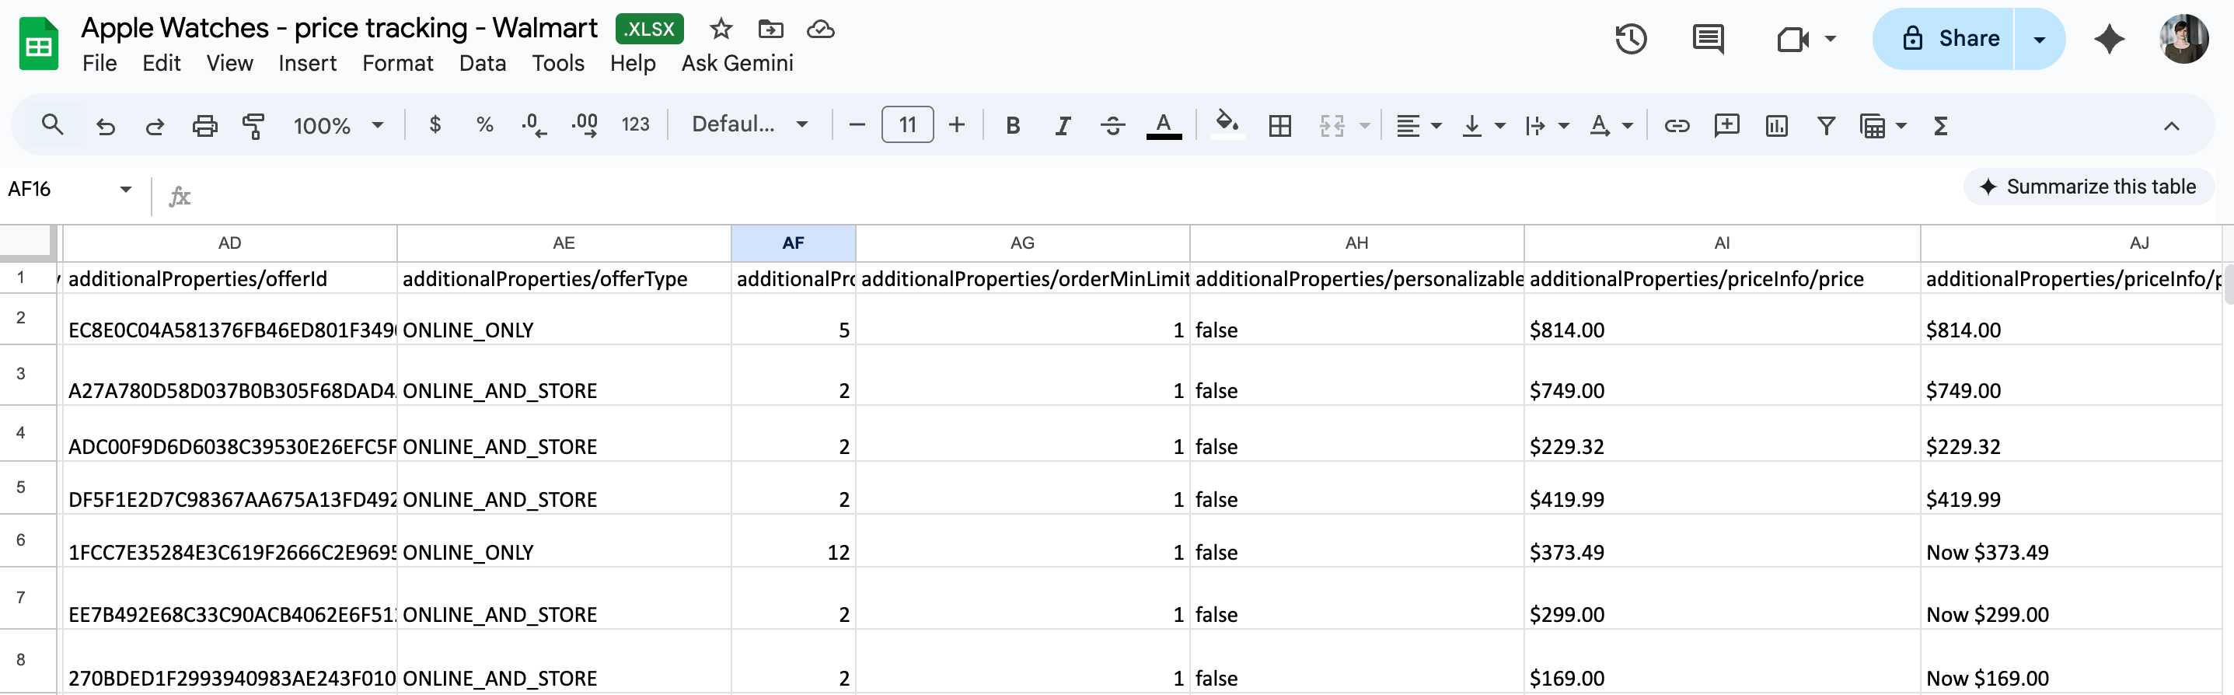This screenshot has height=695, width=2234.
Task: Open the File menu
Action: [x=99, y=63]
